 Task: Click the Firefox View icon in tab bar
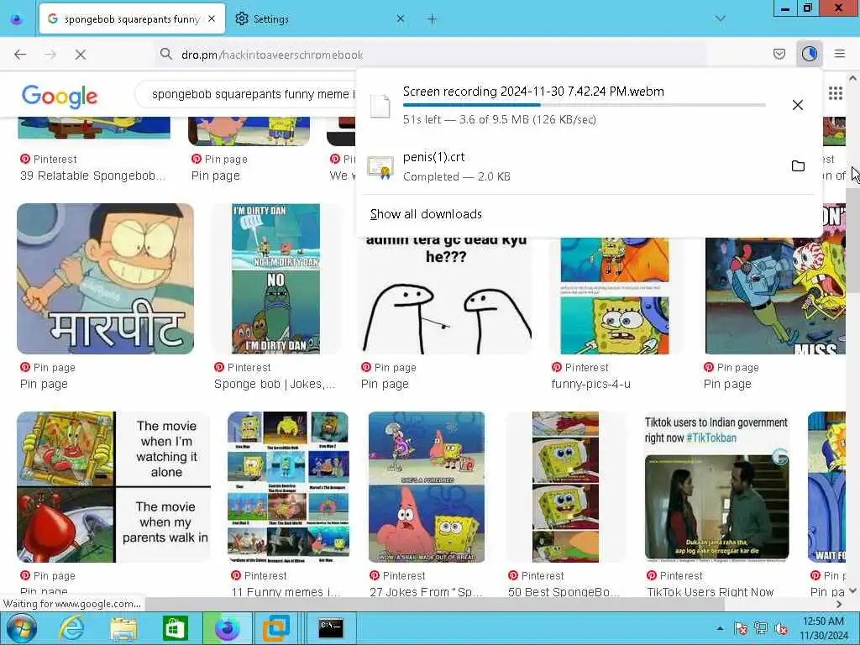[x=17, y=19]
